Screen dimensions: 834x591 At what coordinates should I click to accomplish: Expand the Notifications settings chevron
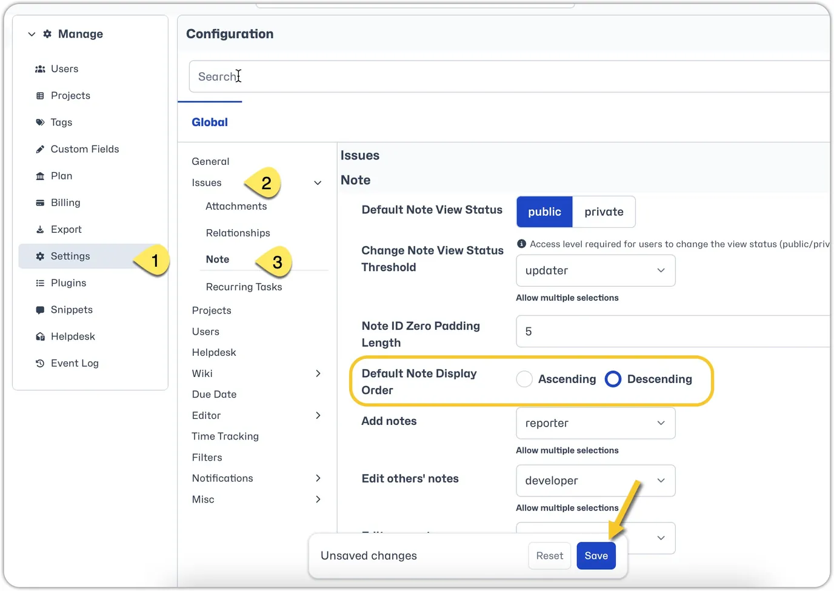[x=318, y=478]
